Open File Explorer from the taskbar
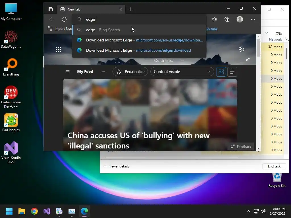The width and height of the screenshot is (291, 218). pyautogui.click(x=22, y=211)
